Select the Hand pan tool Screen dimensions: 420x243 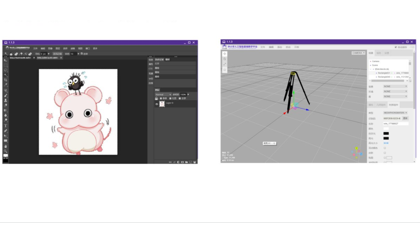(x=5, y=146)
